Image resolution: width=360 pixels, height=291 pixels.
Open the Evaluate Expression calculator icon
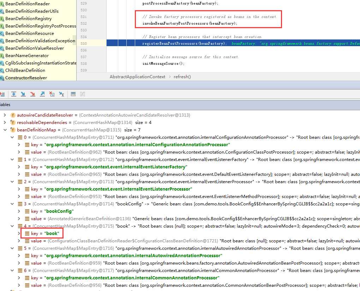coord(73,94)
